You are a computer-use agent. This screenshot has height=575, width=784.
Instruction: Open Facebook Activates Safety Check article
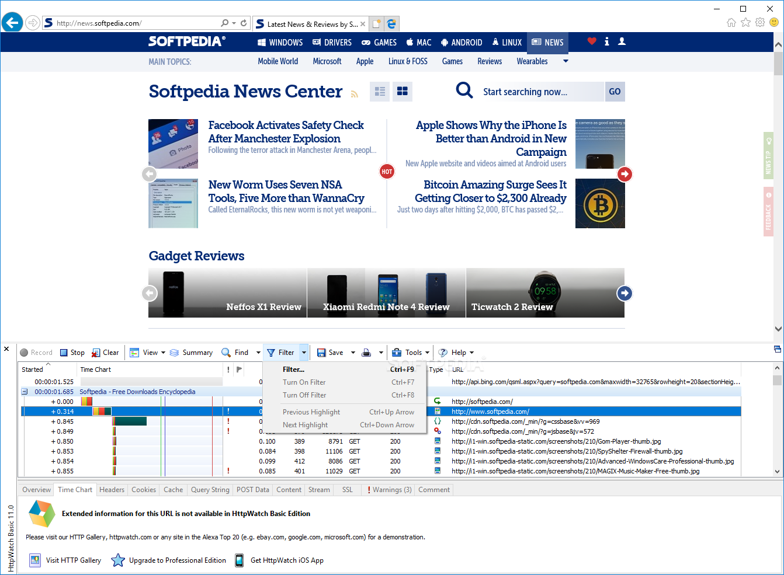(286, 132)
